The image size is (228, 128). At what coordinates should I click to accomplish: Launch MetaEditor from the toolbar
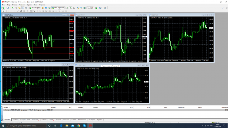[43, 8]
